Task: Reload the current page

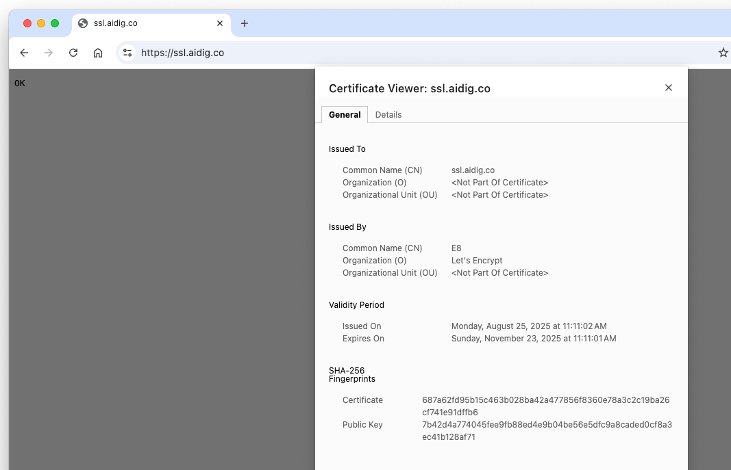Action: click(73, 53)
